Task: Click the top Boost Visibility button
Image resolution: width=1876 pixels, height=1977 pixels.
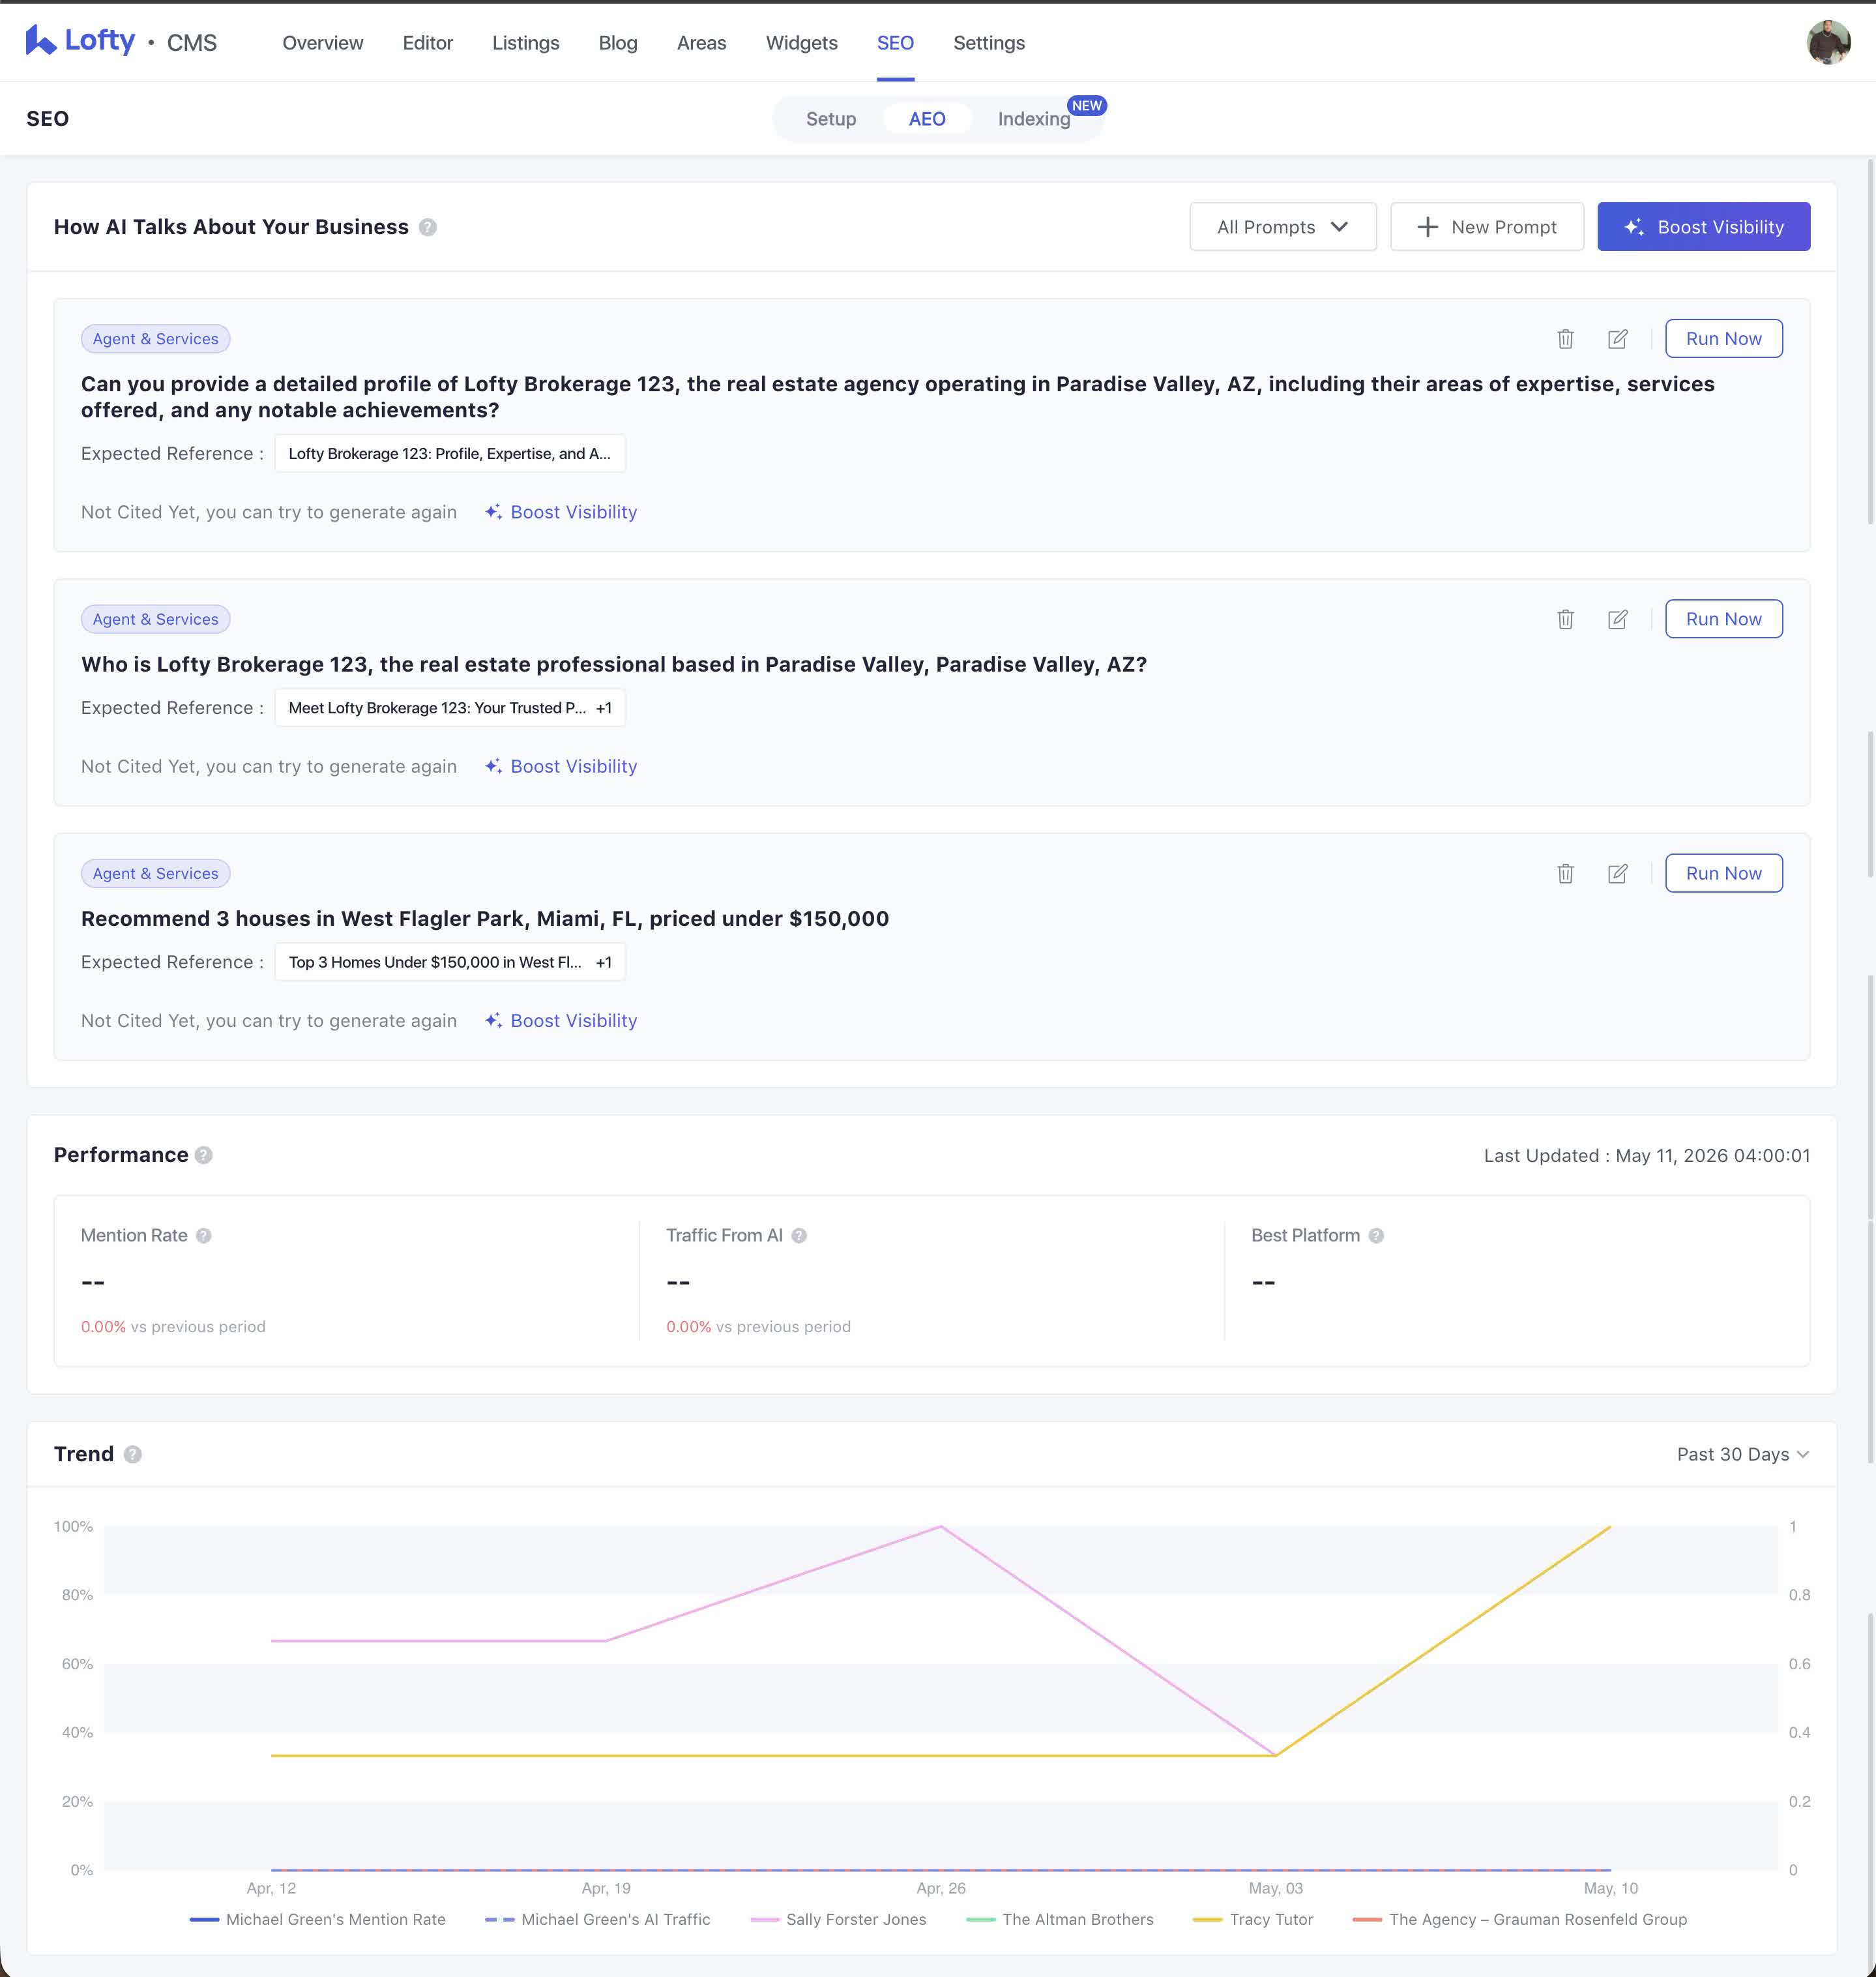Action: click(x=1703, y=227)
